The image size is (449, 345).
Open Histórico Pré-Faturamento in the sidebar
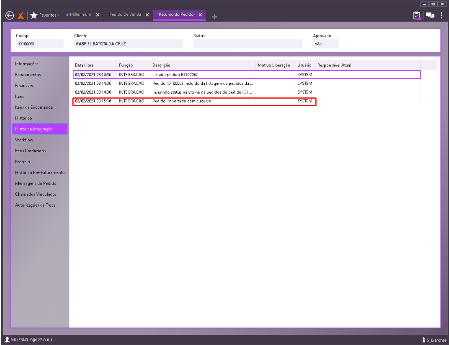tap(40, 172)
